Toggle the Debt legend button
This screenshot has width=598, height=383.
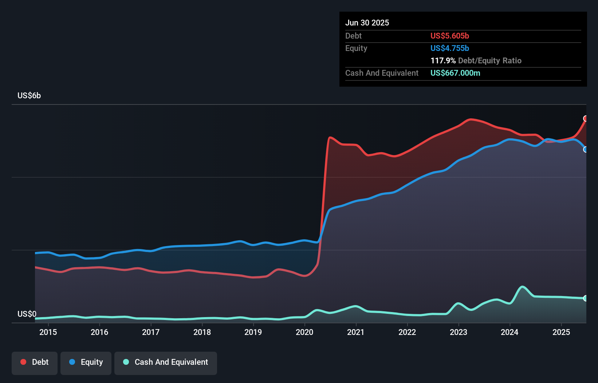point(35,363)
